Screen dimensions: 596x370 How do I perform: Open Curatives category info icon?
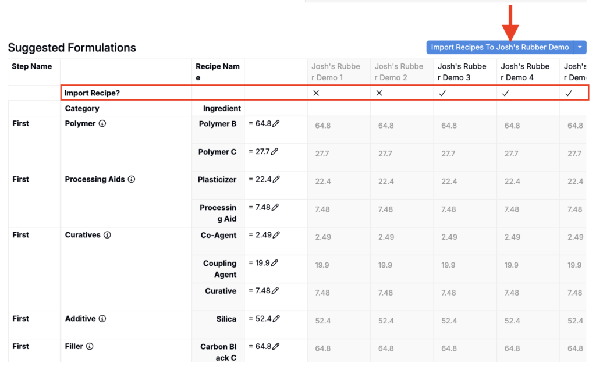tap(107, 235)
